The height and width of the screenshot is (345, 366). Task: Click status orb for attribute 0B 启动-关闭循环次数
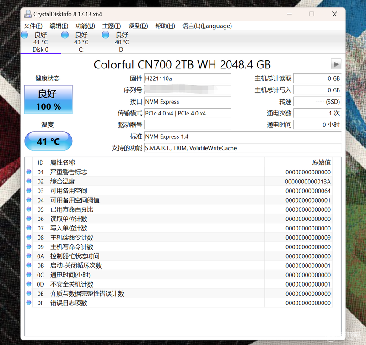tap(29, 265)
